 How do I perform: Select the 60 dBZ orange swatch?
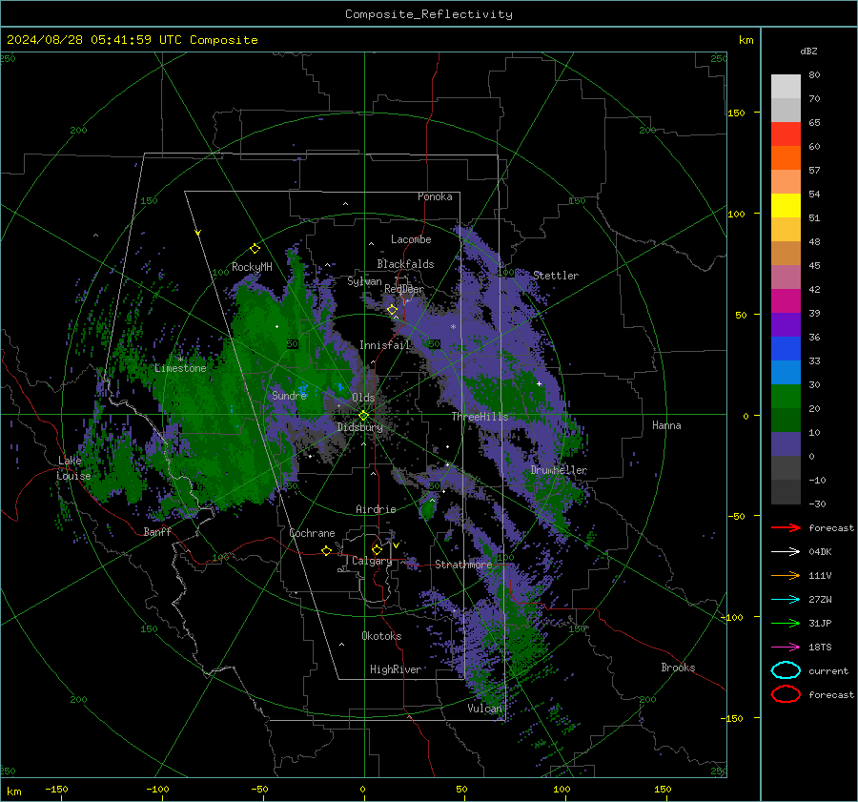[x=786, y=158]
